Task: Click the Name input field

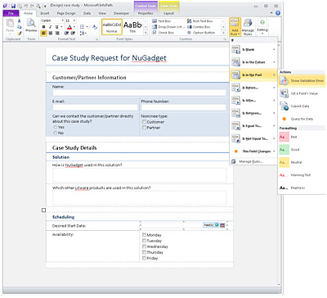Action: coord(139,93)
